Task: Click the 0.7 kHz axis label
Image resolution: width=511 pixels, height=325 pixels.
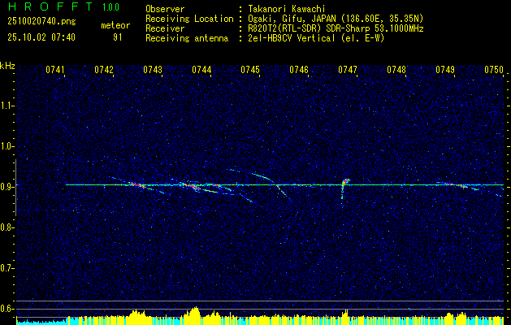Action: 6,268
